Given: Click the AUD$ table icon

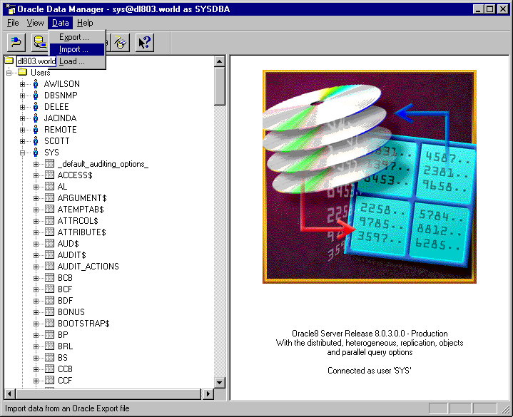Looking at the screenshot, I should (49, 244).
